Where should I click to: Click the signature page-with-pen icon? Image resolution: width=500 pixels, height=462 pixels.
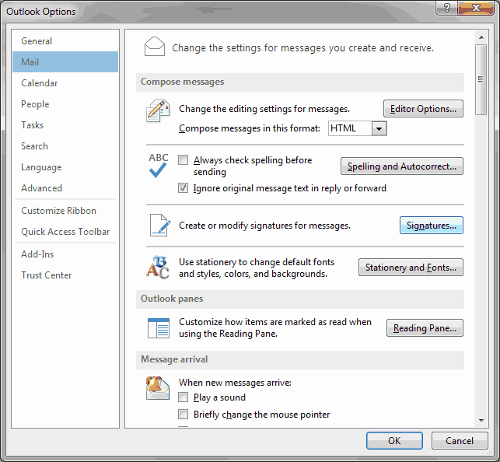(160, 225)
